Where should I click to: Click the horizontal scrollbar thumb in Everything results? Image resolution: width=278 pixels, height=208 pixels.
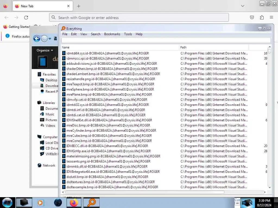pyautogui.click(x=145, y=192)
